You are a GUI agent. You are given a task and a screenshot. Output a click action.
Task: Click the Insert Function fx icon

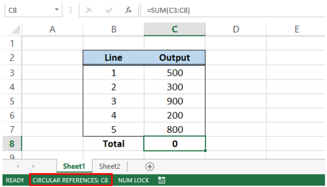(128, 10)
